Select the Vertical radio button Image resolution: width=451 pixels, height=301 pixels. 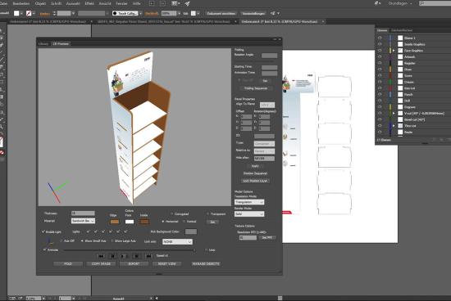pyautogui.click(x=184, y=221)
